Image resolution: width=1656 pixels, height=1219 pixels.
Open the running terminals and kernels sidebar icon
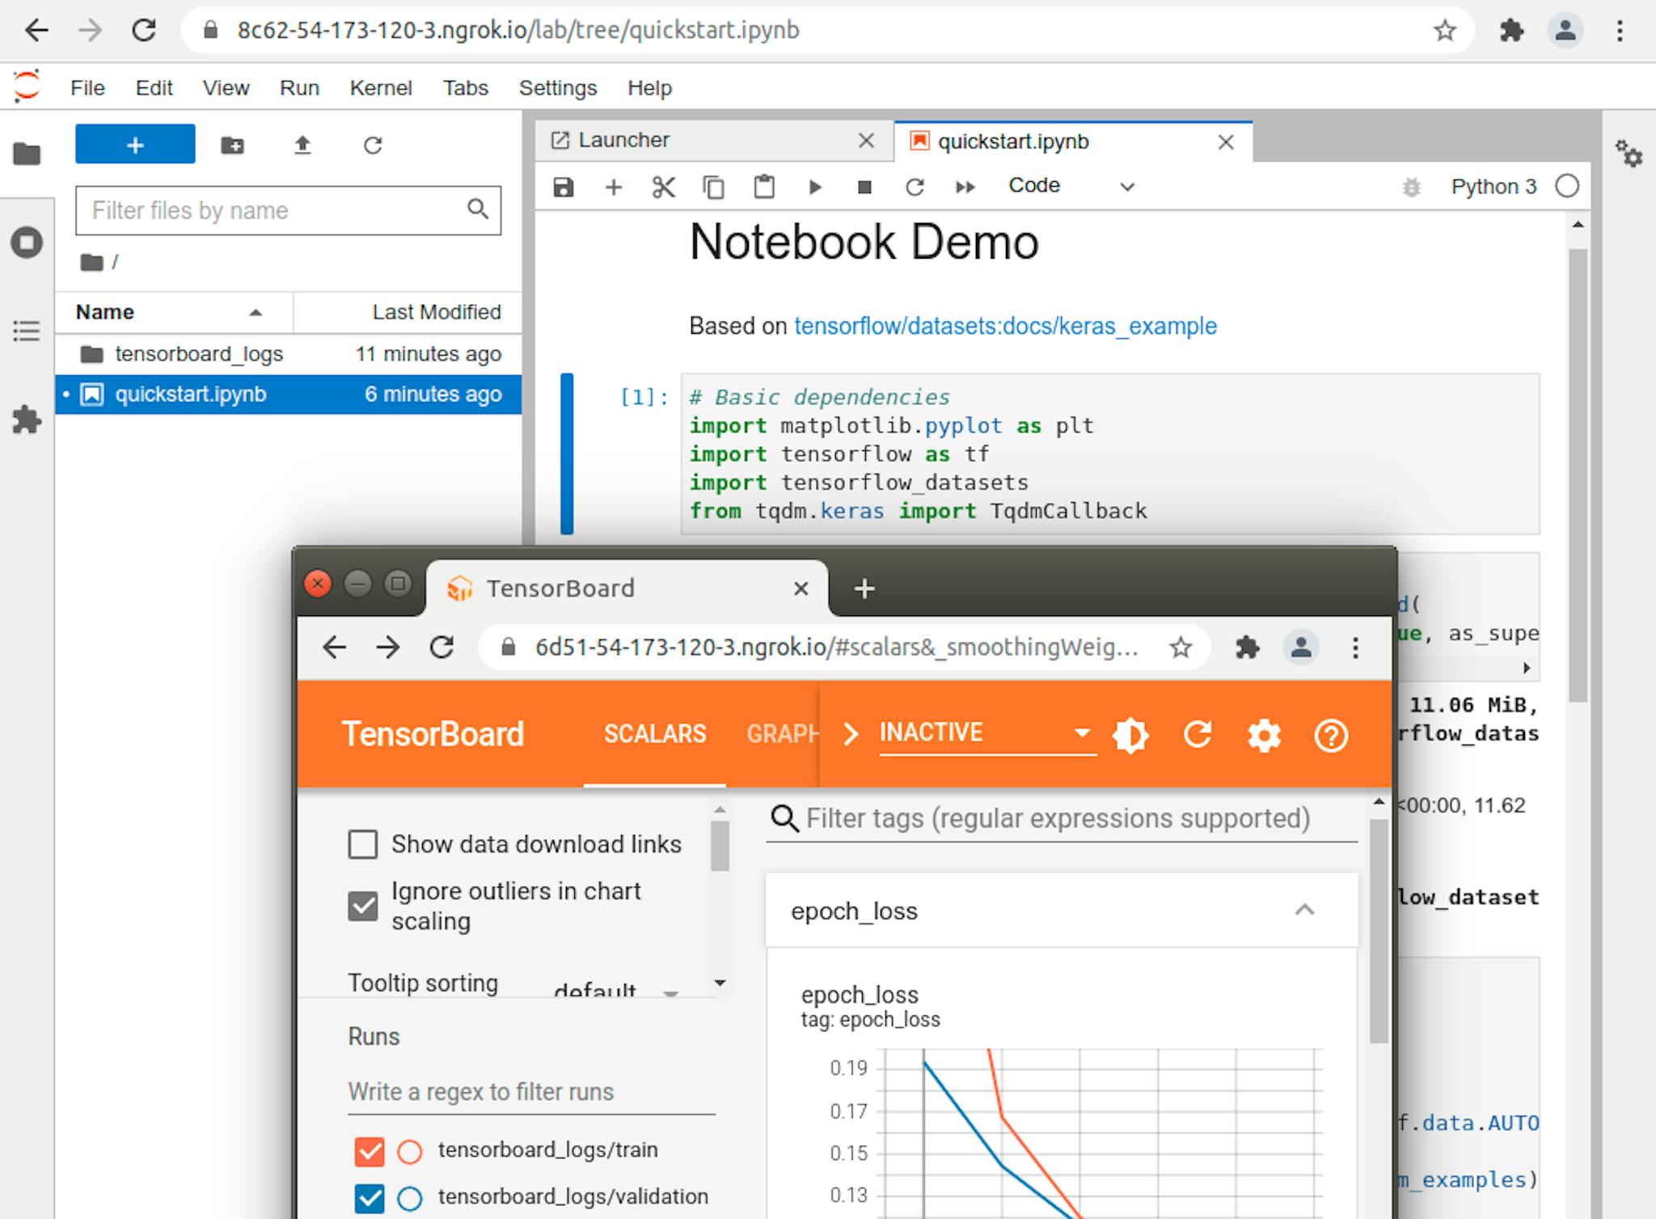point(27,242)
